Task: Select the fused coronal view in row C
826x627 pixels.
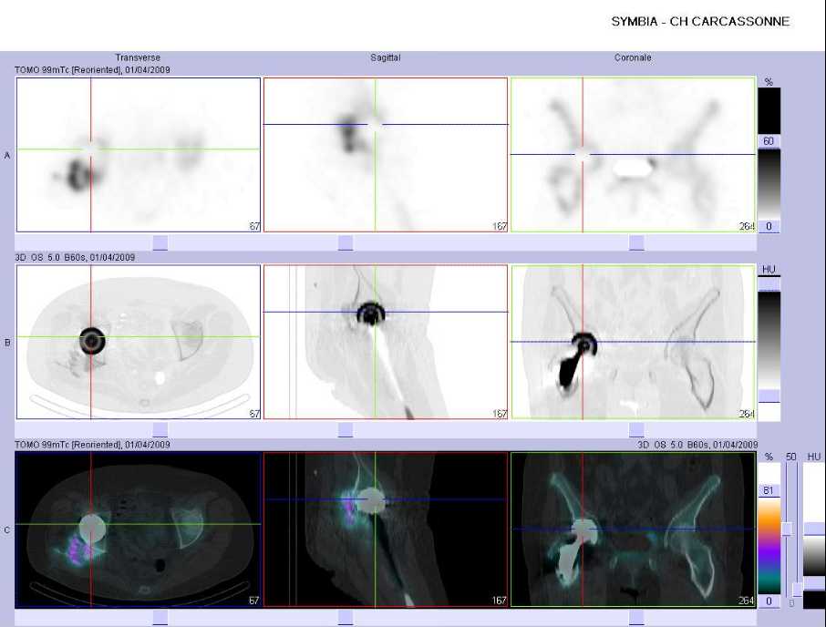Action: (x=634, y=529)
